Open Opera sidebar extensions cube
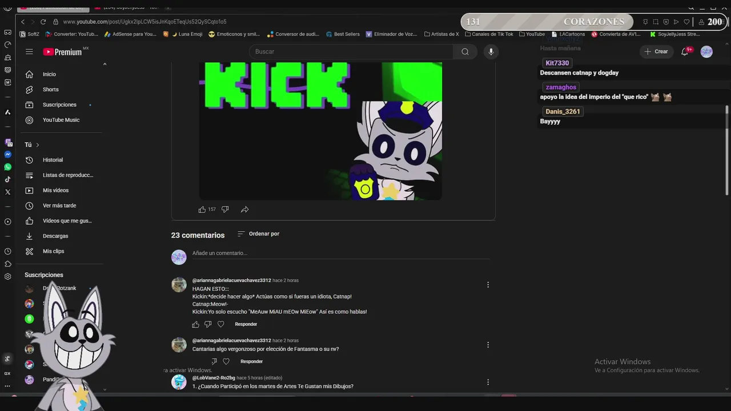The image size is (731, 411). pos(7,264)
